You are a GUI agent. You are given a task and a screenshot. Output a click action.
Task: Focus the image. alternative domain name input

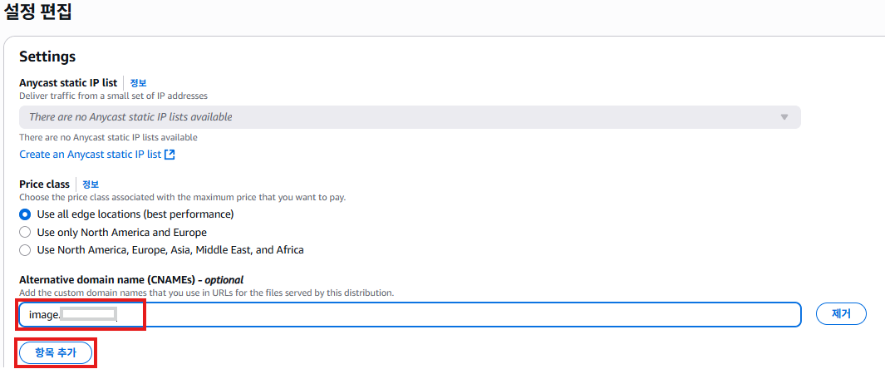[410, 314]
